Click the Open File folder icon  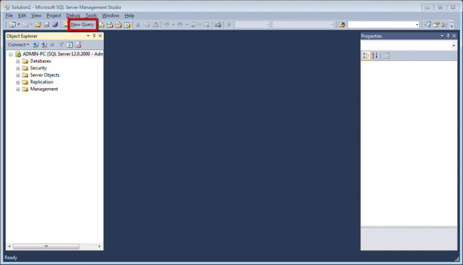[x=38, y=25]
